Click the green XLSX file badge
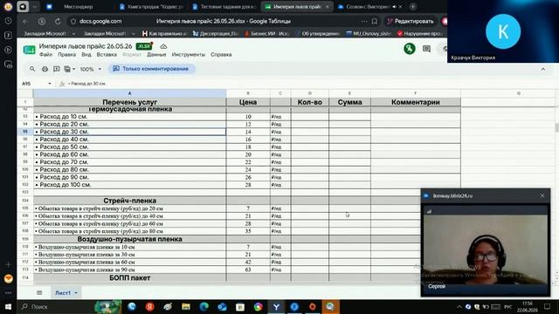The width and height of the screenshot is (559, 314). click(x=143, y=46)
